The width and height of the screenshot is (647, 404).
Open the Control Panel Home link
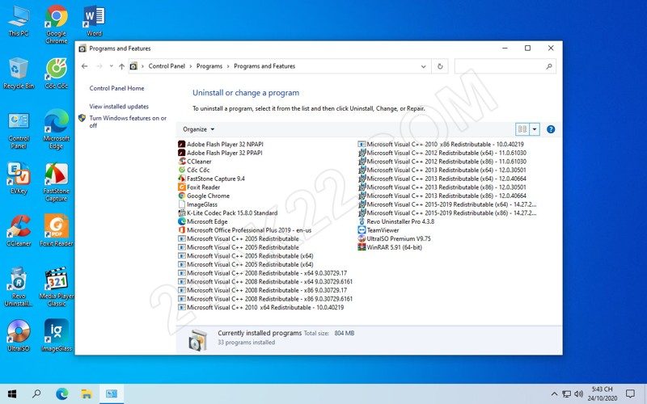(x=116, y=88)
